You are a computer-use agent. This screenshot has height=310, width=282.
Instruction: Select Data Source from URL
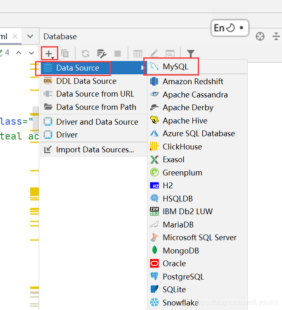94,94
